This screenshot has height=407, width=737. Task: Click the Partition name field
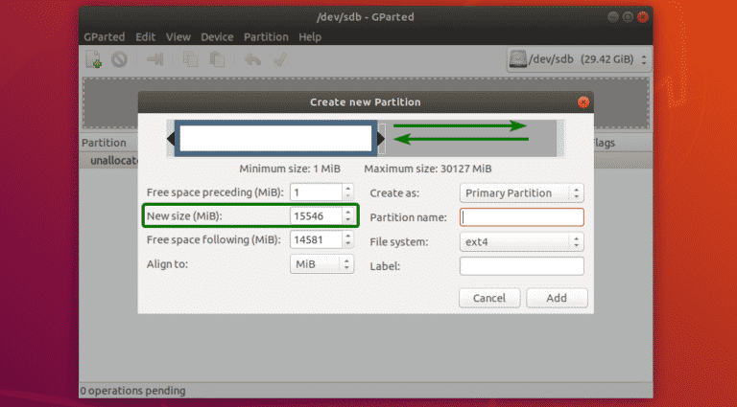click(x=522, y=217)
